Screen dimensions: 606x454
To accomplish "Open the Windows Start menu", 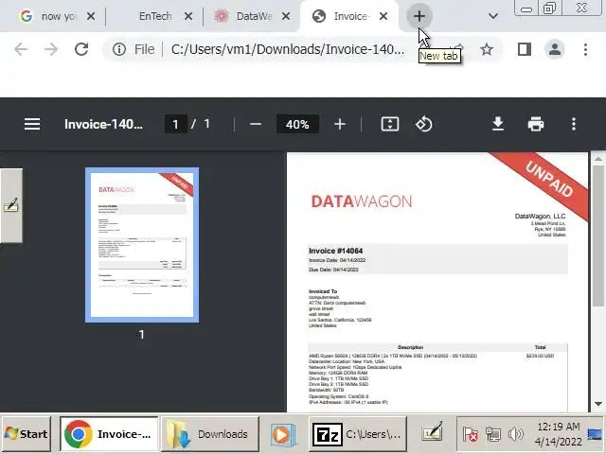I will pyautogui.click(x=26, y=434).
